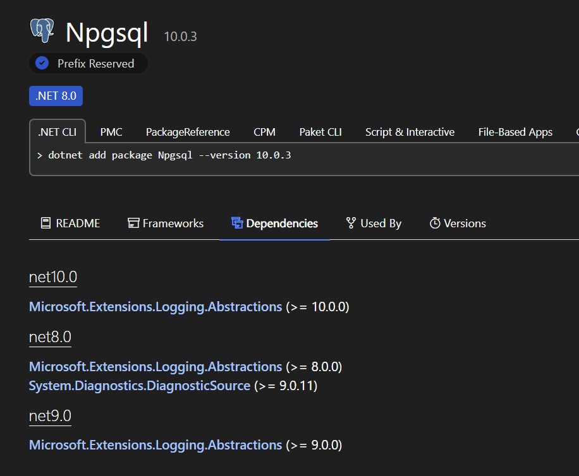This screenshot has width=579, height=476.
Task: Click the (>= 10.0.0) version constraint
Action: (x=317, y=307)
